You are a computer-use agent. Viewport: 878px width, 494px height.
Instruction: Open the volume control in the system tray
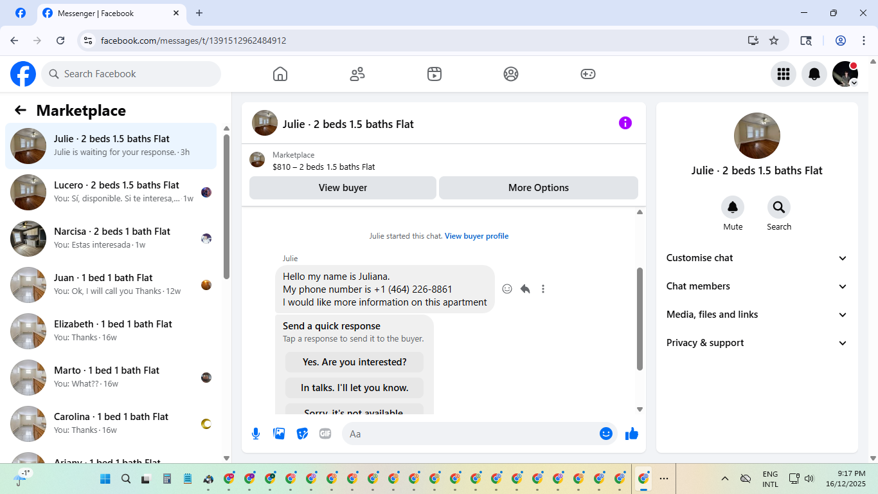(x=809, y=479)
